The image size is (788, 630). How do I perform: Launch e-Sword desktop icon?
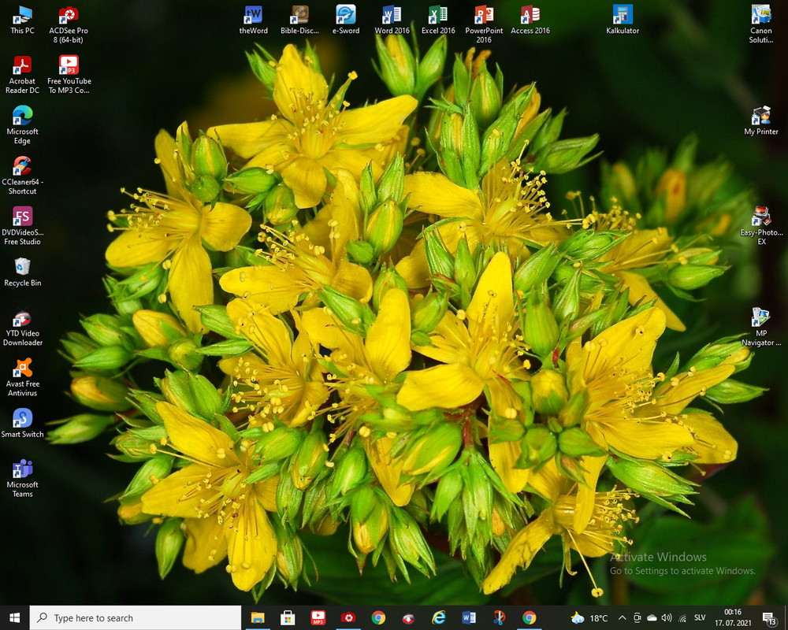(346, 20)
